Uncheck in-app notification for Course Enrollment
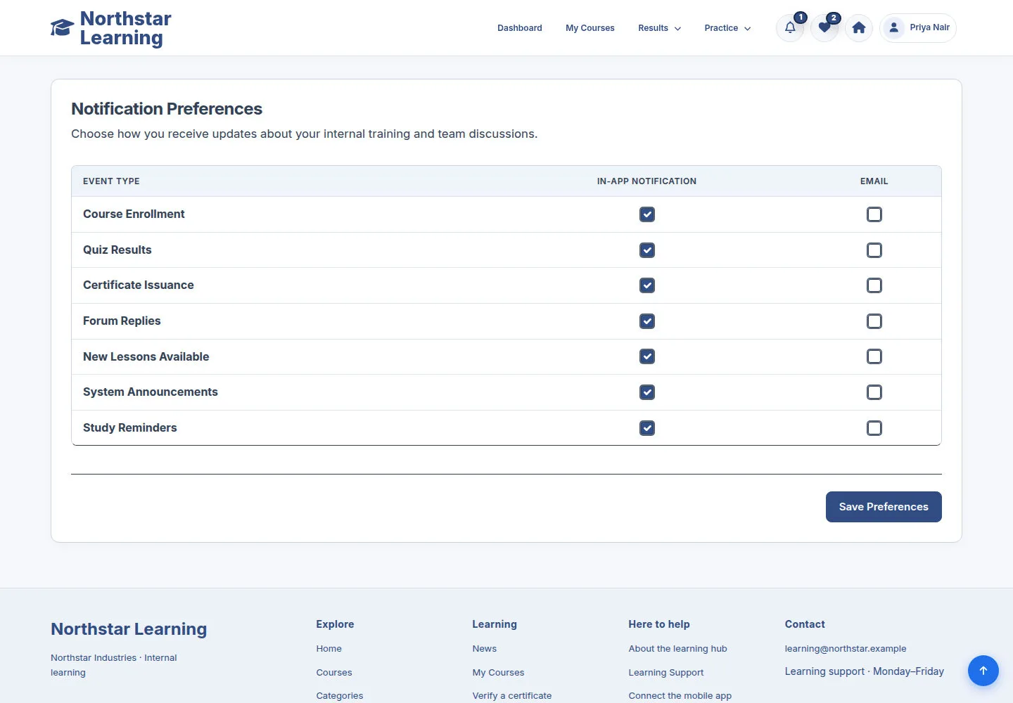Viewport: 1013px width, 703px height. (x=647, y=214)
